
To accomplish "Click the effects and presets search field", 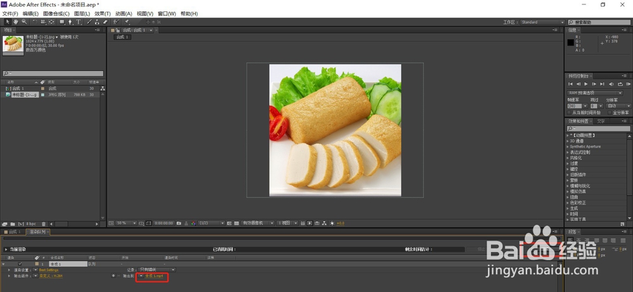I will [599, 129].
